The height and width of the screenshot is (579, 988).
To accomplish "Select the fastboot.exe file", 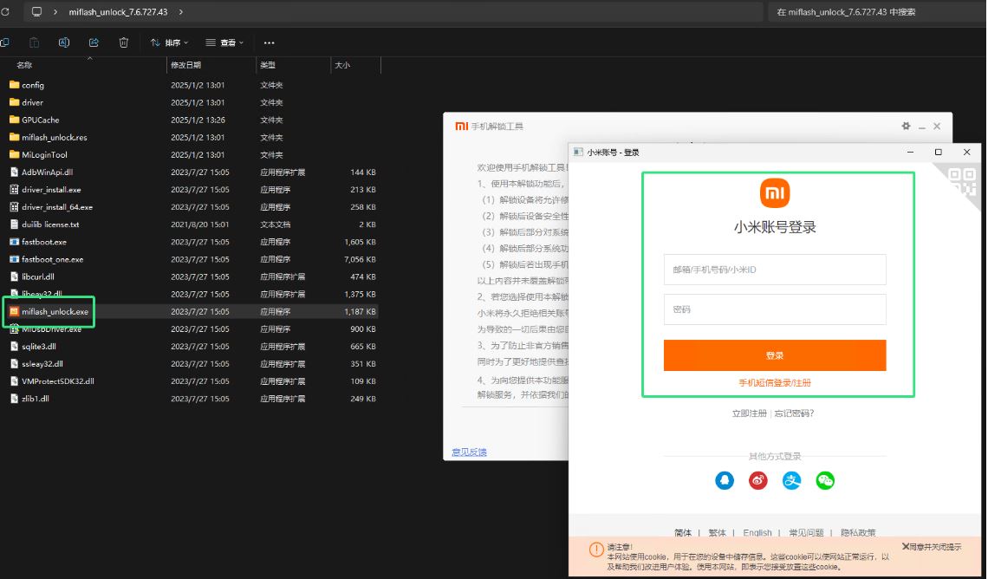I will 44,242.
